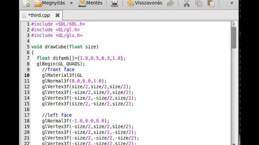Click the scrollbar up arrow
Viewport: 259px width, 145px height.
point(234,24)
